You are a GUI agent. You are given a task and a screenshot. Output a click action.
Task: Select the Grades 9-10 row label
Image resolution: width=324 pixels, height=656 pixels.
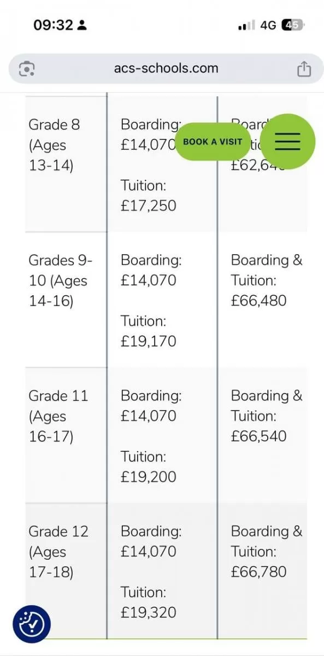(x=61, y=280)
